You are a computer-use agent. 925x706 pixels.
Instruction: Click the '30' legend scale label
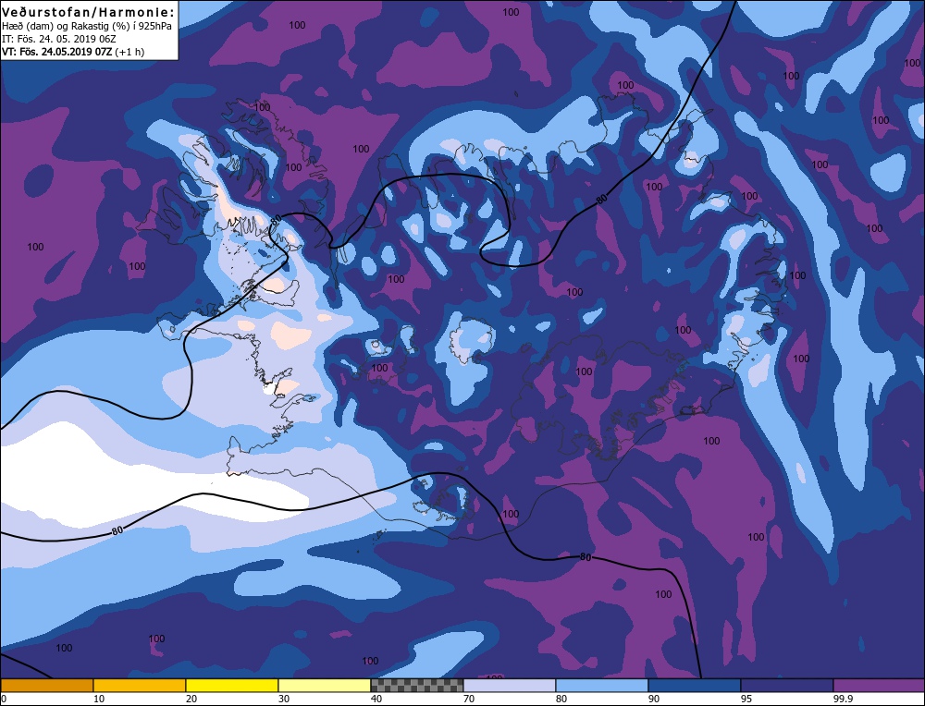284,699
